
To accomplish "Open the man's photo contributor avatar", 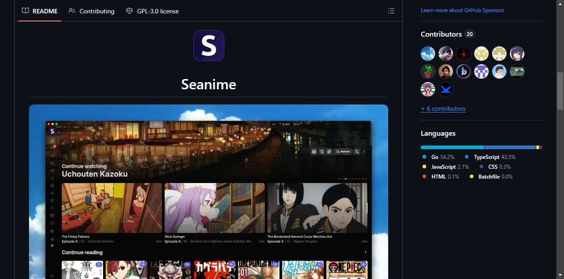I will click(446, 71).
